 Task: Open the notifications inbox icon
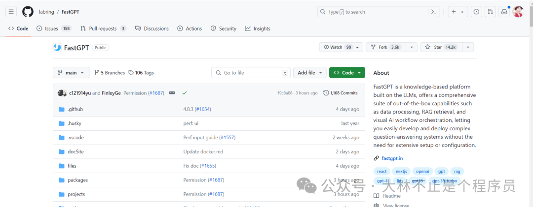(504, 12)
